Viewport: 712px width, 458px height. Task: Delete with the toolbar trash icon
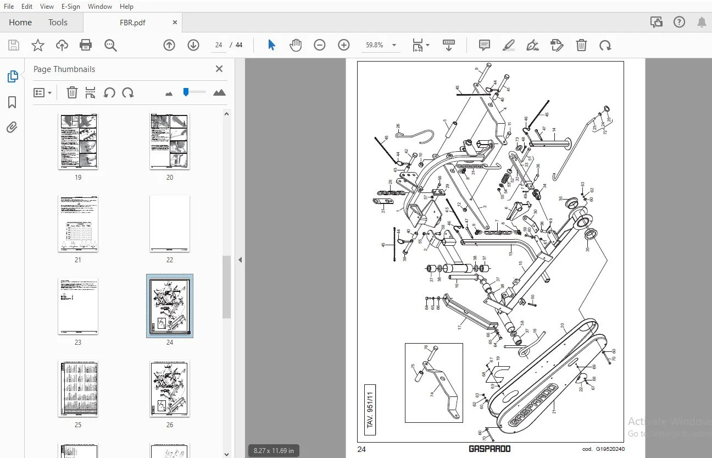click(581, 45)
